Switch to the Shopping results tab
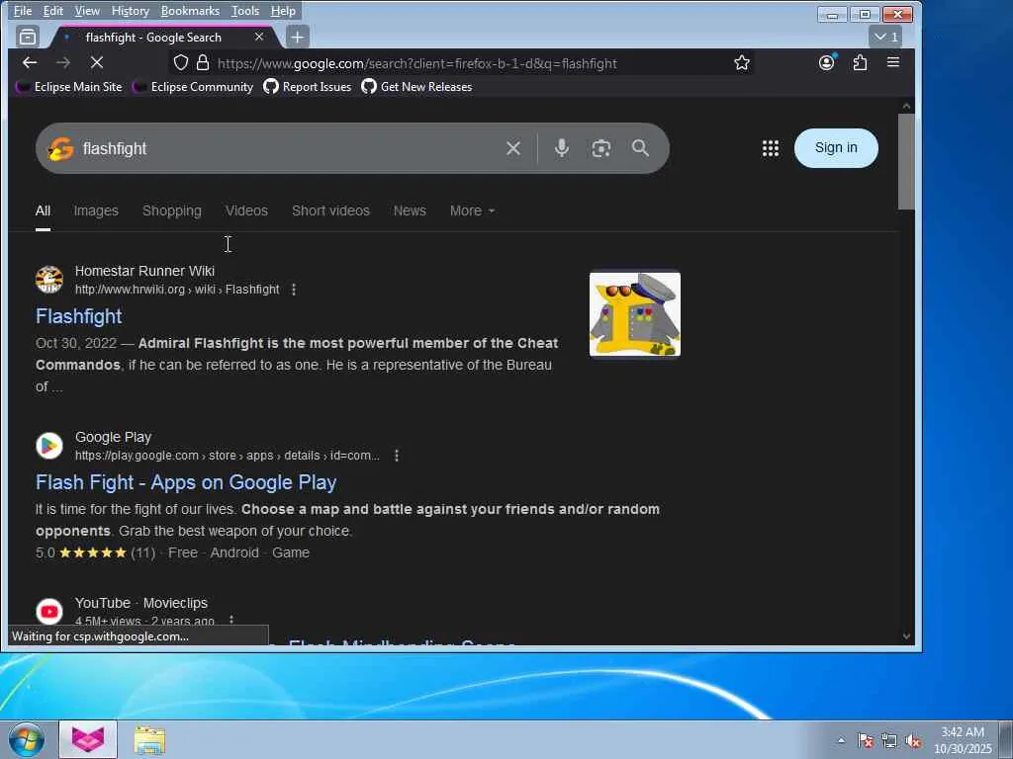The image size is (1013, 759). [x=172, y=211]
